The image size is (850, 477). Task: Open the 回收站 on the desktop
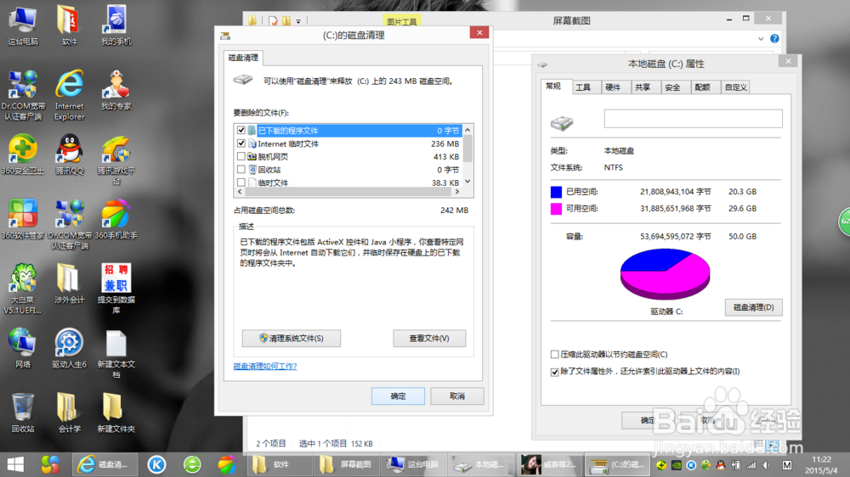23,412
